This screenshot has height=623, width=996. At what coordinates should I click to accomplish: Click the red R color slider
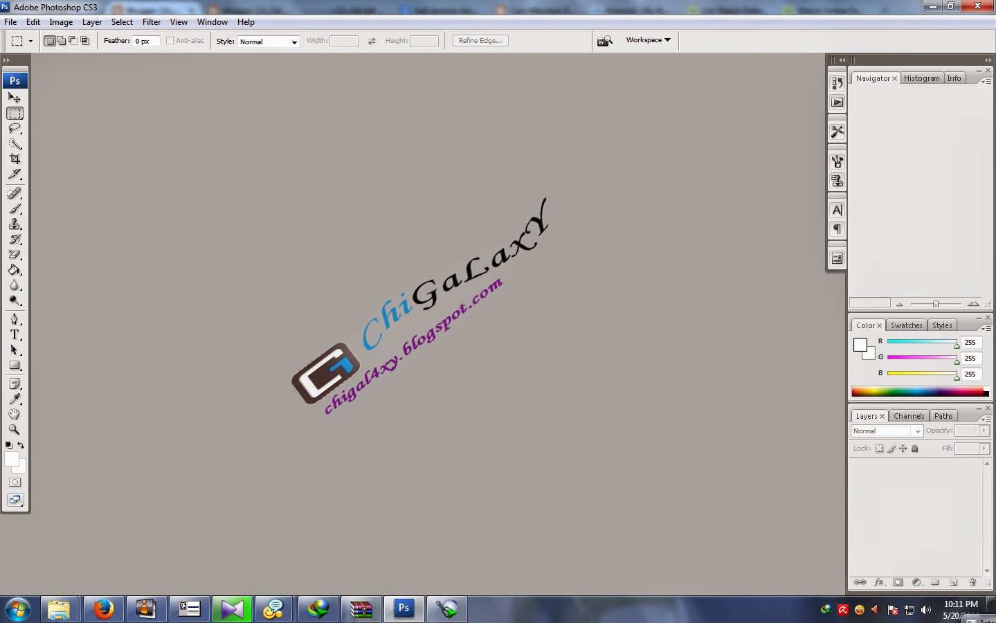(923, 342)
